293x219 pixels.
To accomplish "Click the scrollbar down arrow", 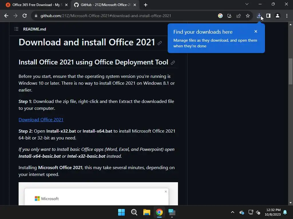I will [290, 203].
